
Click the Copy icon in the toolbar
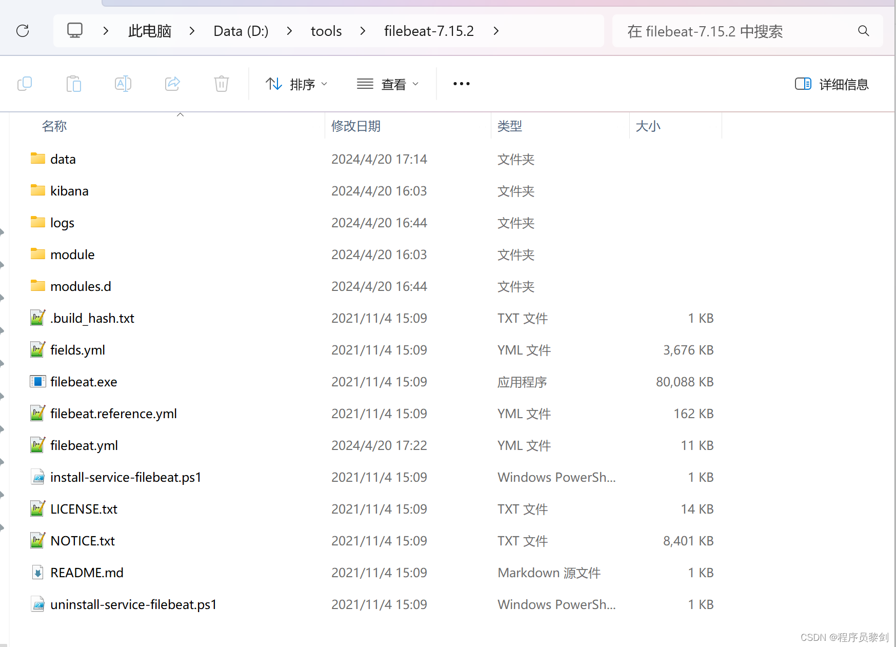(x=24, y=84)
